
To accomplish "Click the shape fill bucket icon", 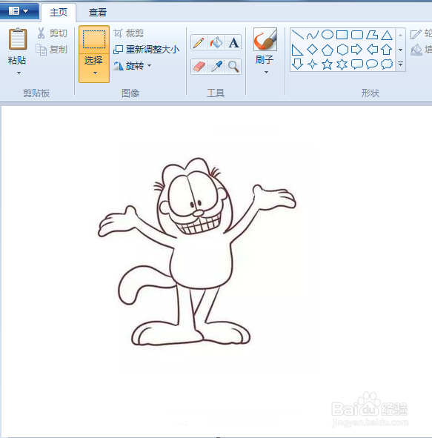I will click(416, 50).
